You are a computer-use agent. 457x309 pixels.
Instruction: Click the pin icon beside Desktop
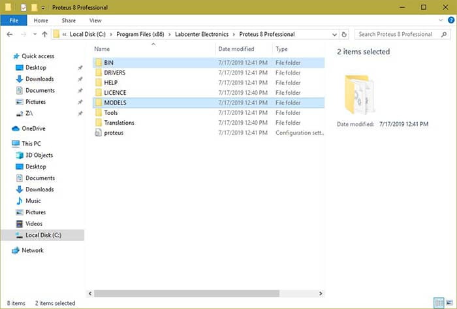point(80,68)
